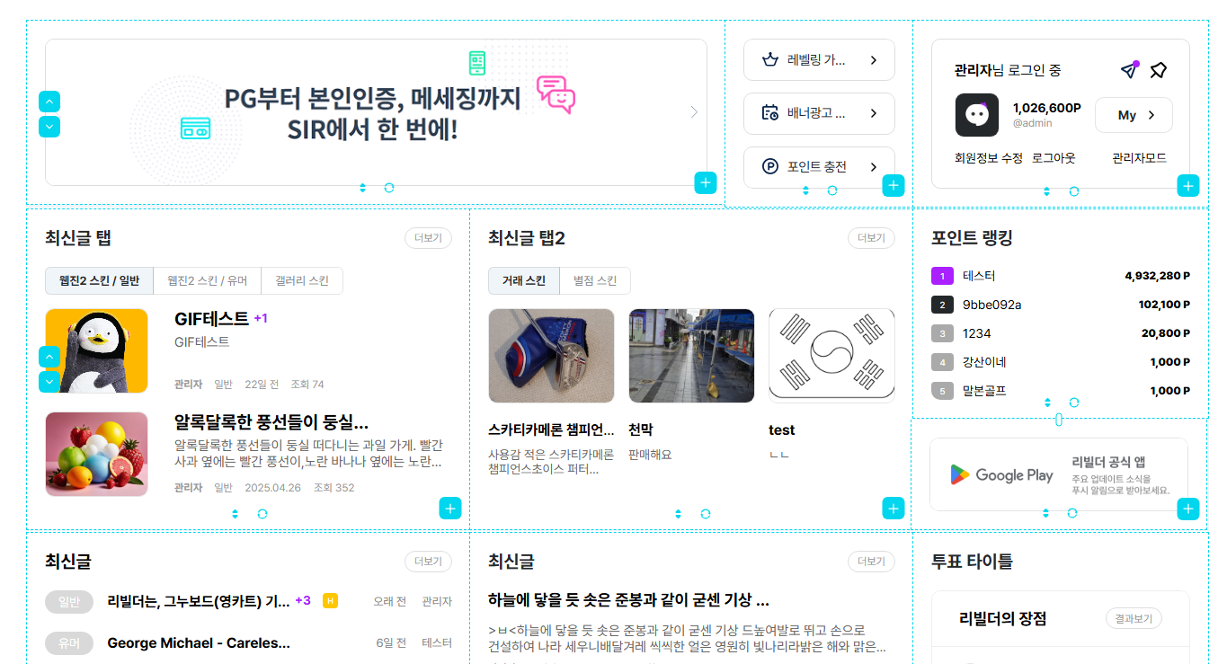
Task: Switch to 웹진2 스킨 / 유머 tab
Action: pyautogui.click(x=207, y=280)
